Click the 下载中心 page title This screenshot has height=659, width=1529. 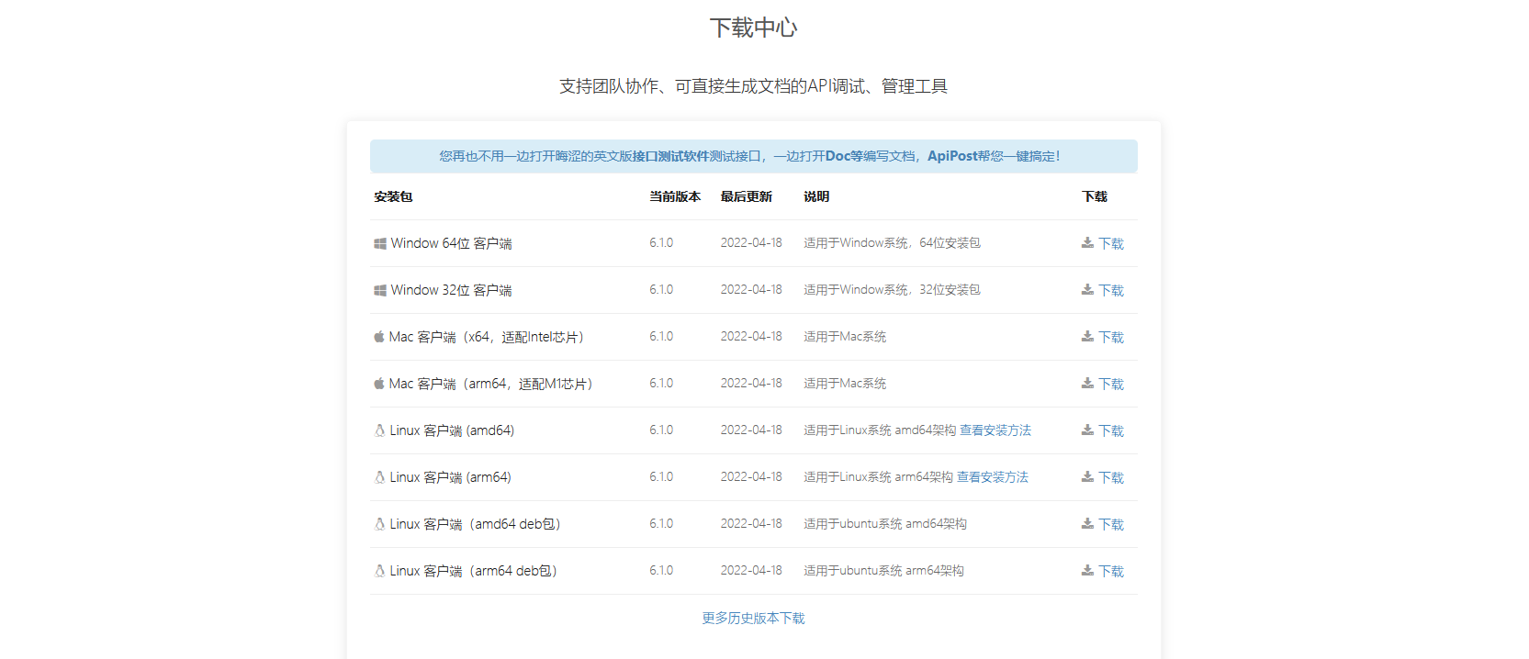pyautogui.click(x=753, y=28)
